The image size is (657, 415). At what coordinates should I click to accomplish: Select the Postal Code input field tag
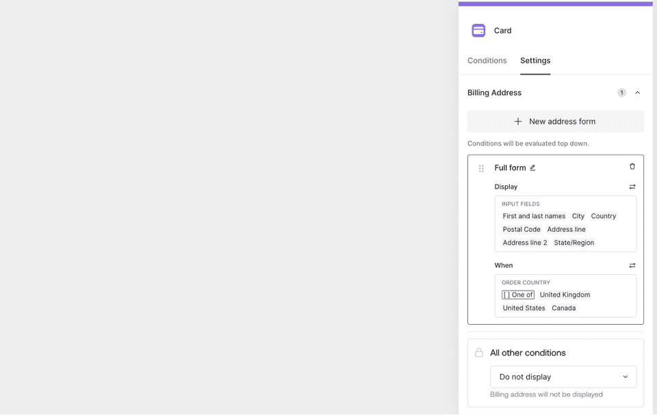pyautogui.click(x=521, y=230)
